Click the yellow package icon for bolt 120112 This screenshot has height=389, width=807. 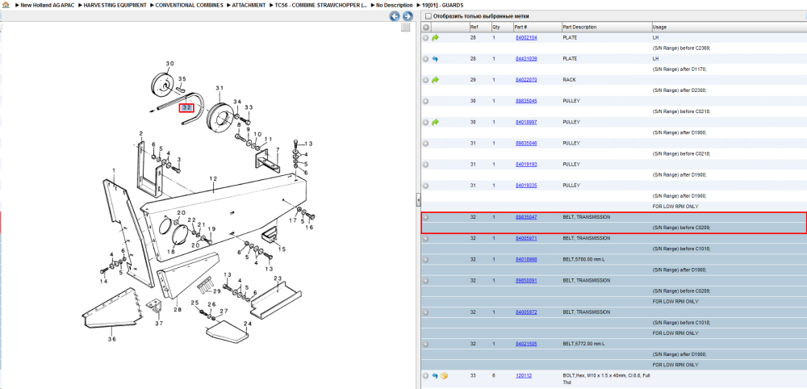pyautogui.click(x=444, y=375)
